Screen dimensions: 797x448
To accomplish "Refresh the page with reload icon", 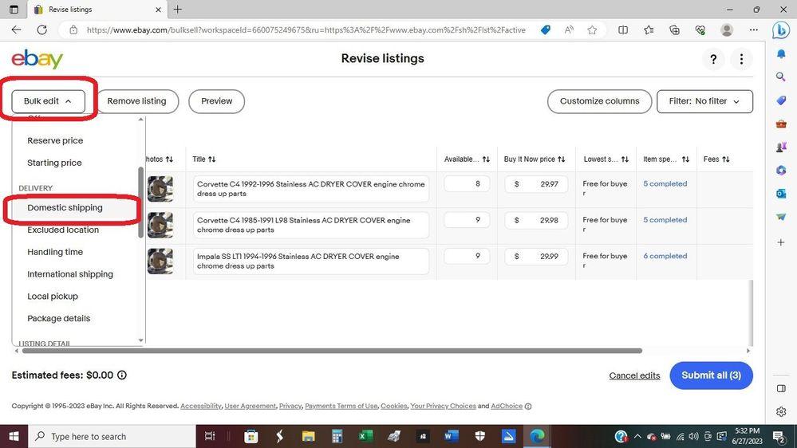I will point(41,30).
